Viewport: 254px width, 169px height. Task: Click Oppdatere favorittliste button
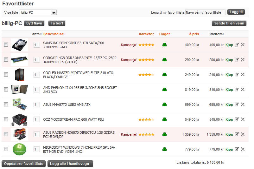[24, 164]
